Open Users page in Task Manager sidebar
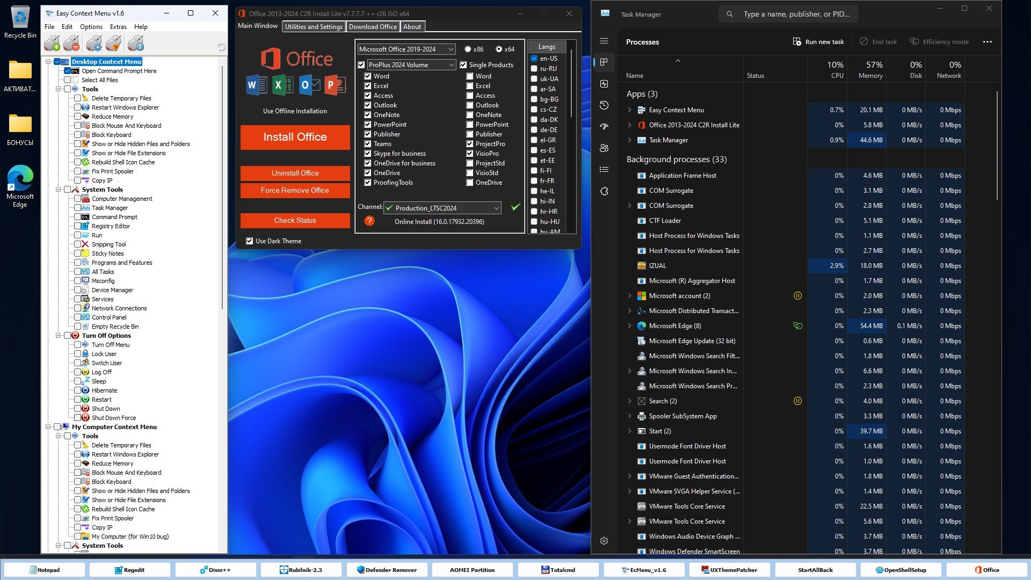Screen dimensions: 1031x580 pyautogui.click(x=604, y=148)
